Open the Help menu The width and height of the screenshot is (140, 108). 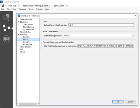(x=47, y=9)
